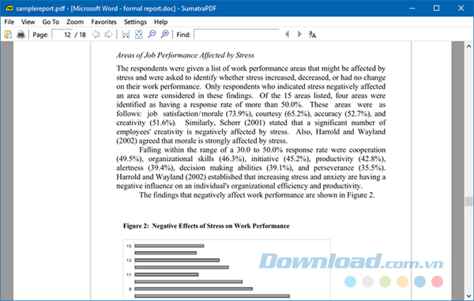The height and width of the screenshot is (301, 474).
Task: Click chart axis label '13'
Action: pyautogui.click(x=129, y=260)
